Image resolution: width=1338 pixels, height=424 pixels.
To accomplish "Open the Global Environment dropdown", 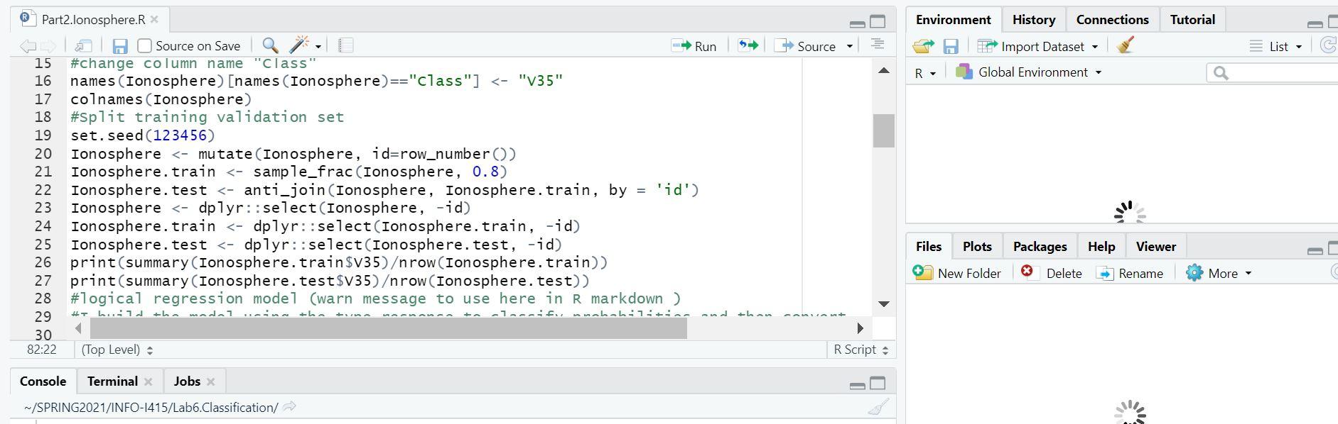I will point(1029,72).
